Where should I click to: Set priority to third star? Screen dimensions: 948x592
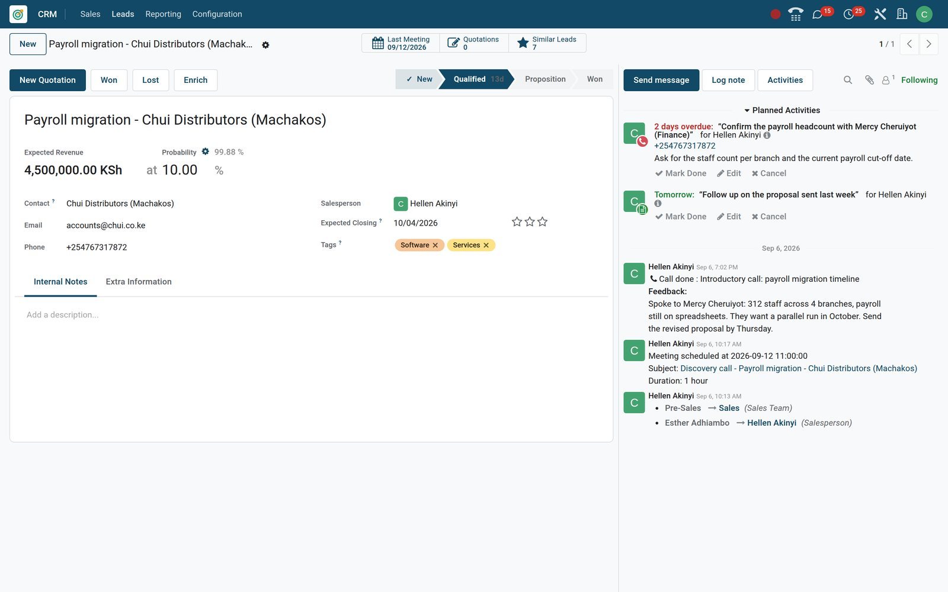coord(542,221)
